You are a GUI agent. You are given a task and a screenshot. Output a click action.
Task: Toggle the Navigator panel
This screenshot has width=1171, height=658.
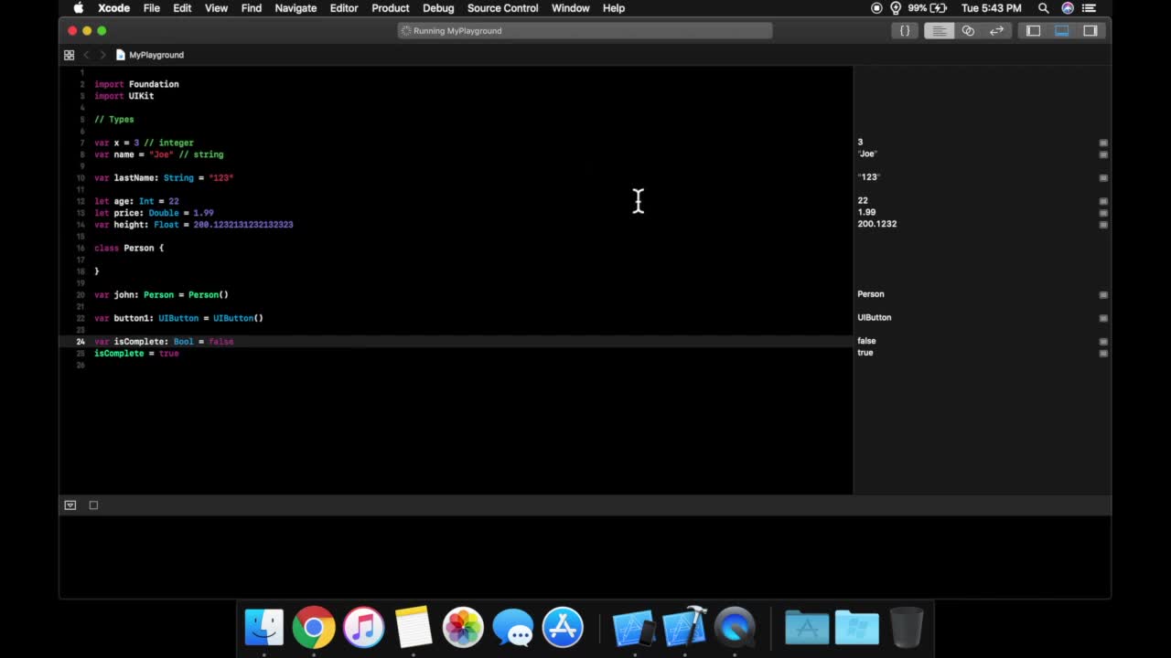tap(1033, 30)
